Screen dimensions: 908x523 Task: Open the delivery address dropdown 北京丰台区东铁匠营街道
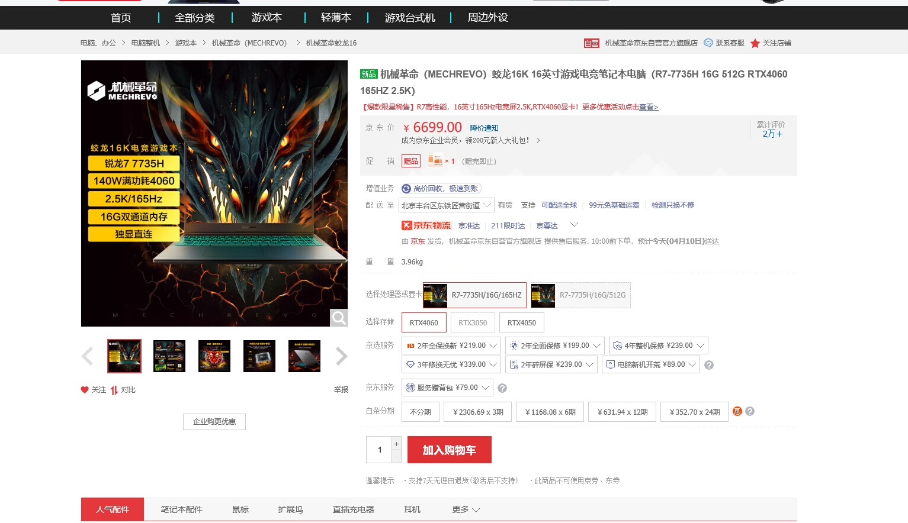[x=447, y=205]
